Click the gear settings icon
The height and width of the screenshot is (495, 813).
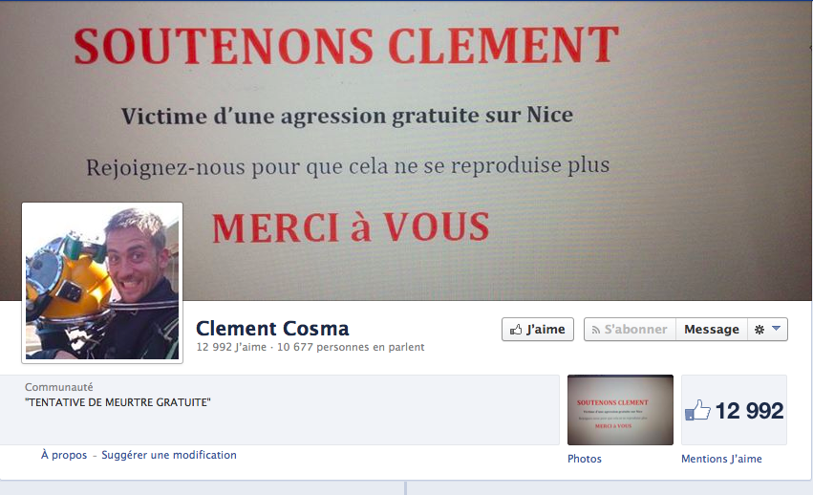tap(760, 330)
